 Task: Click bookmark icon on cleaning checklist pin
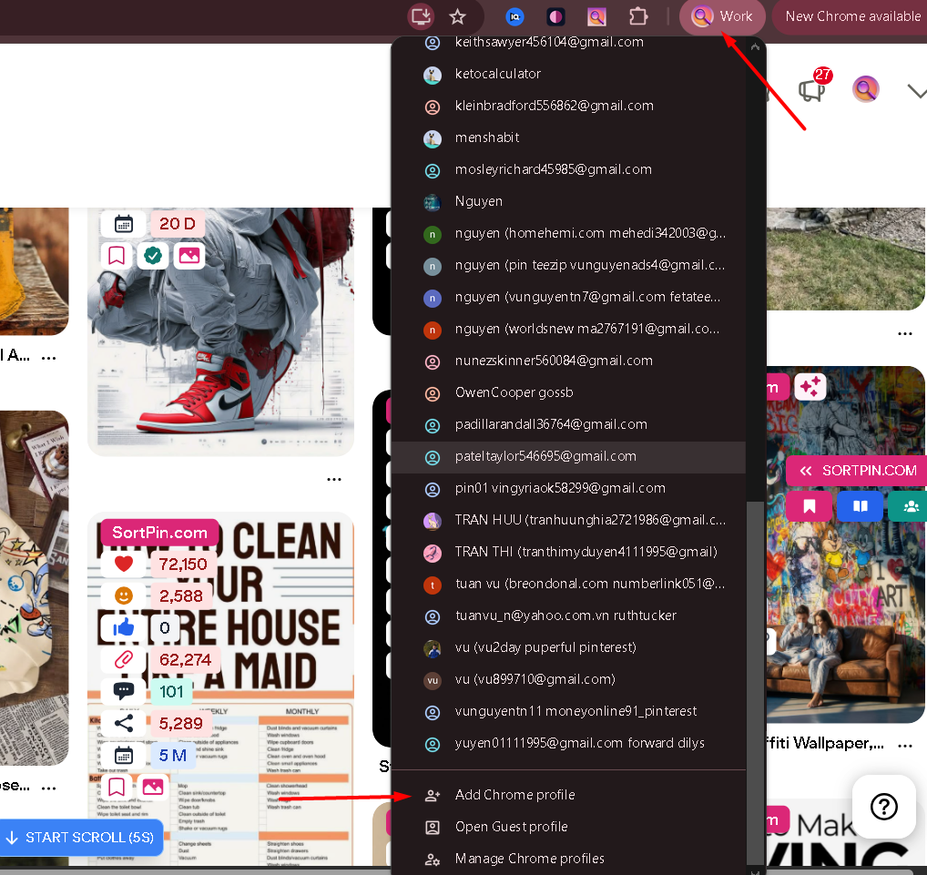pos(117,788)
